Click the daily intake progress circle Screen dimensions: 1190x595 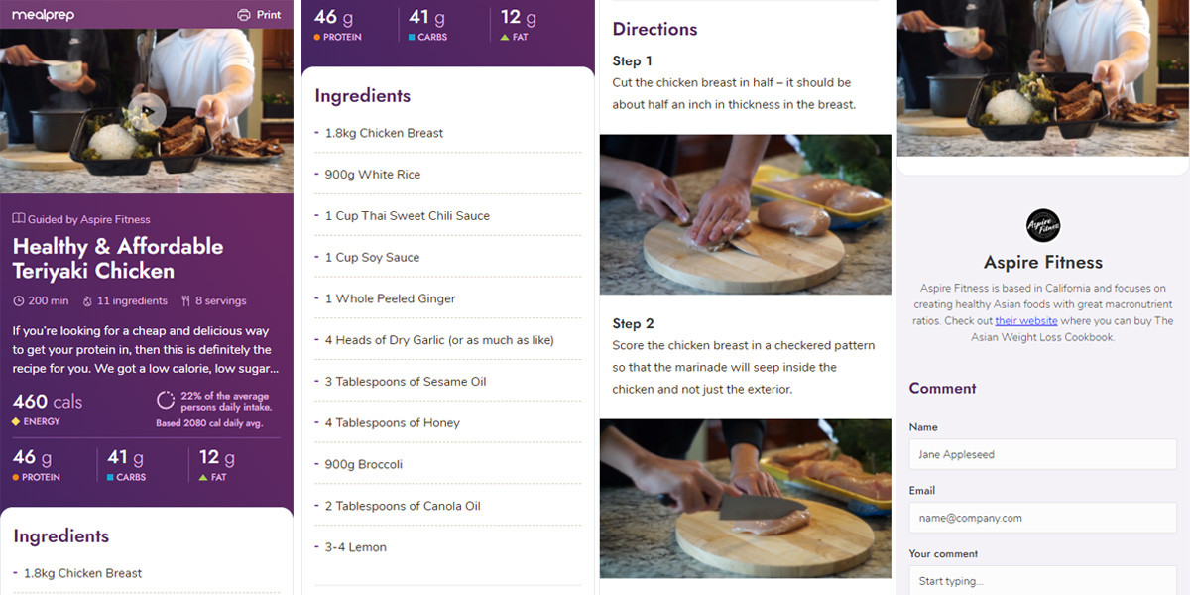pos(166,401)
